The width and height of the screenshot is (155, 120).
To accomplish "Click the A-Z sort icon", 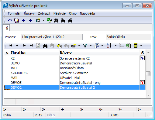I will (109, 46).
